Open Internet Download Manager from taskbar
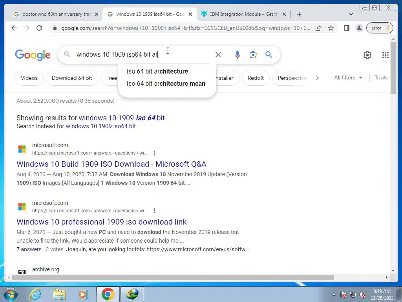 point(132,294)
